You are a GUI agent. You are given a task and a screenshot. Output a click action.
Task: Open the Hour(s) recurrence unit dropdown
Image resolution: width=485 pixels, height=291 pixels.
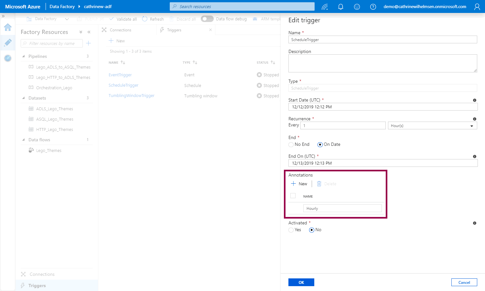point(432,126)
